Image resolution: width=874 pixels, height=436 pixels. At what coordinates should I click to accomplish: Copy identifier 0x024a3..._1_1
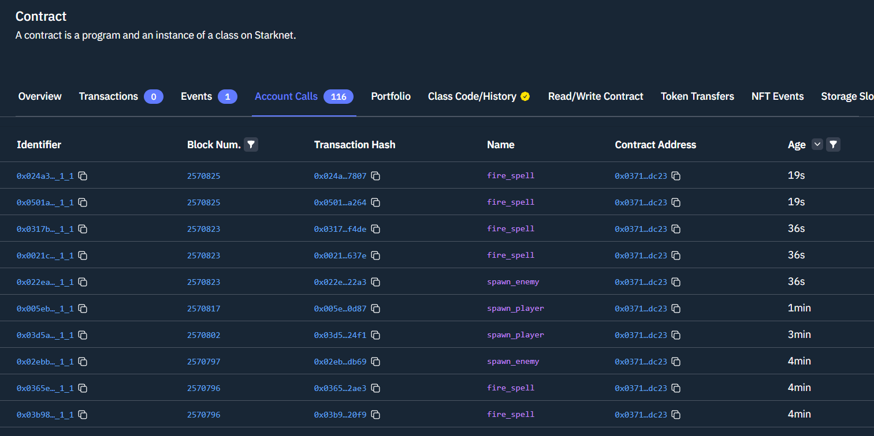(83, 176)
